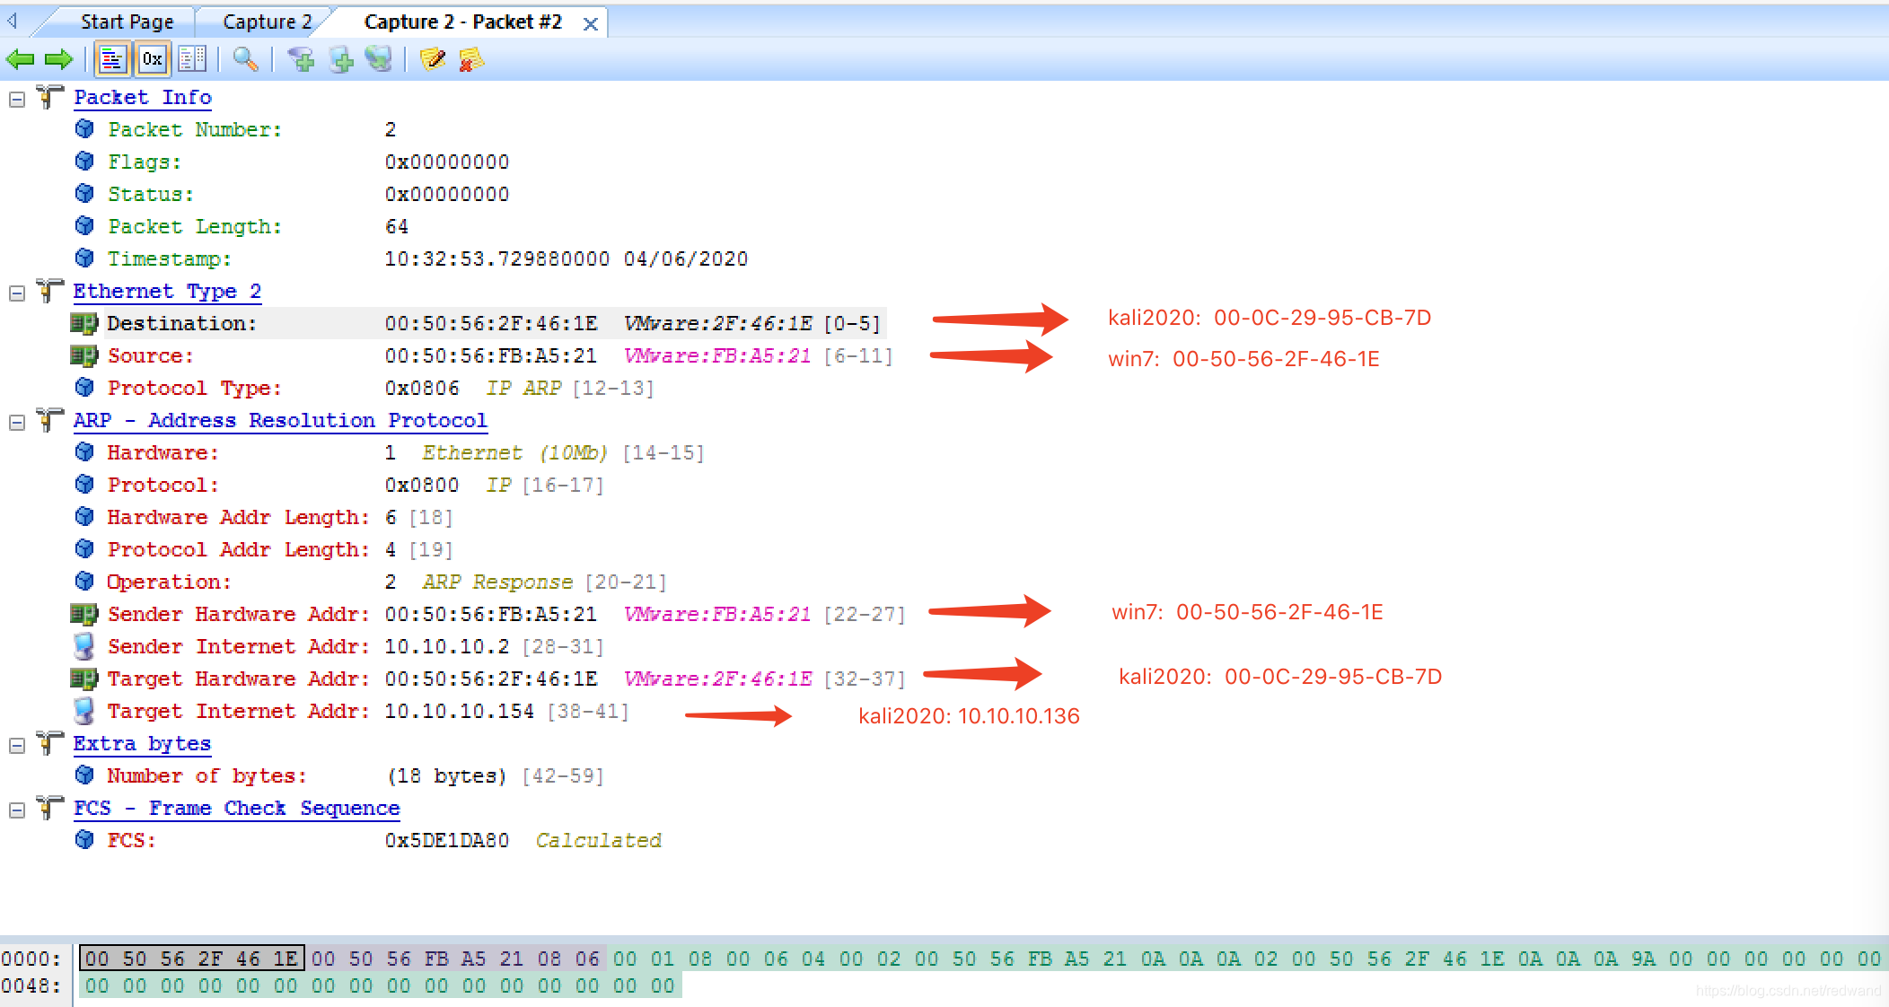Collapse the Extra bytes section
1889x1007 pixels.
tap(16, 746)
